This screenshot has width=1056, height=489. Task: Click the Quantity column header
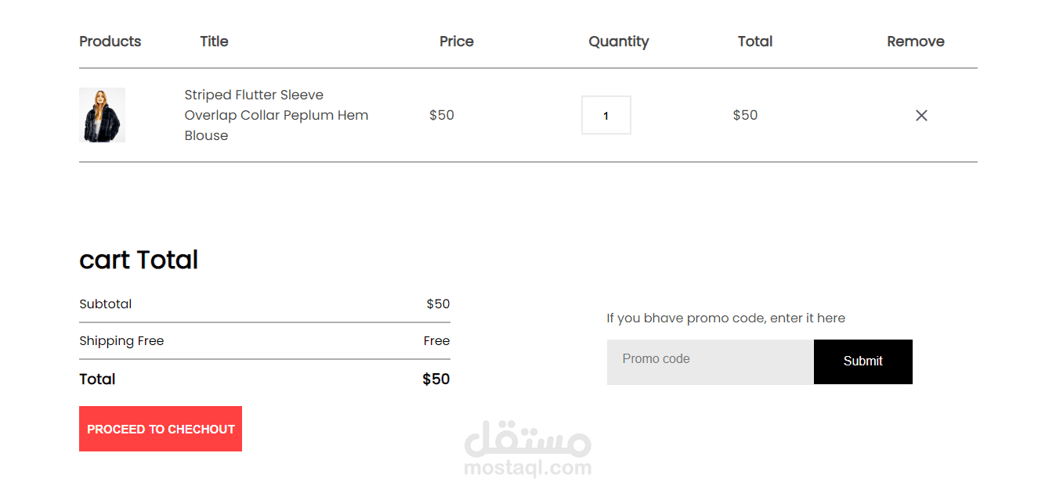point(618,41)
